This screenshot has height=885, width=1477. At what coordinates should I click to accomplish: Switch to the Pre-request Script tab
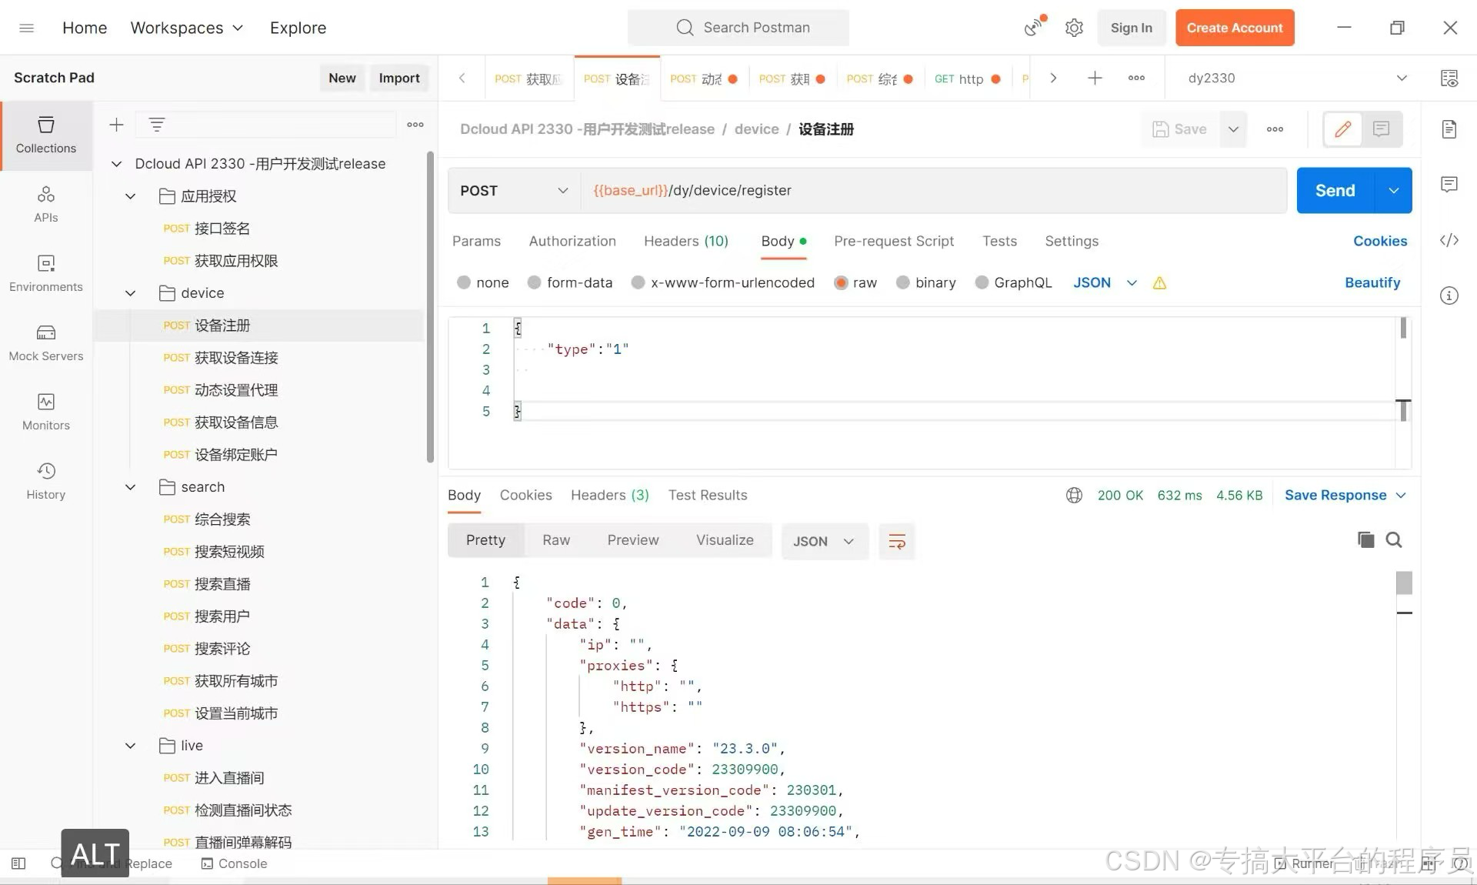pos(894,241)
